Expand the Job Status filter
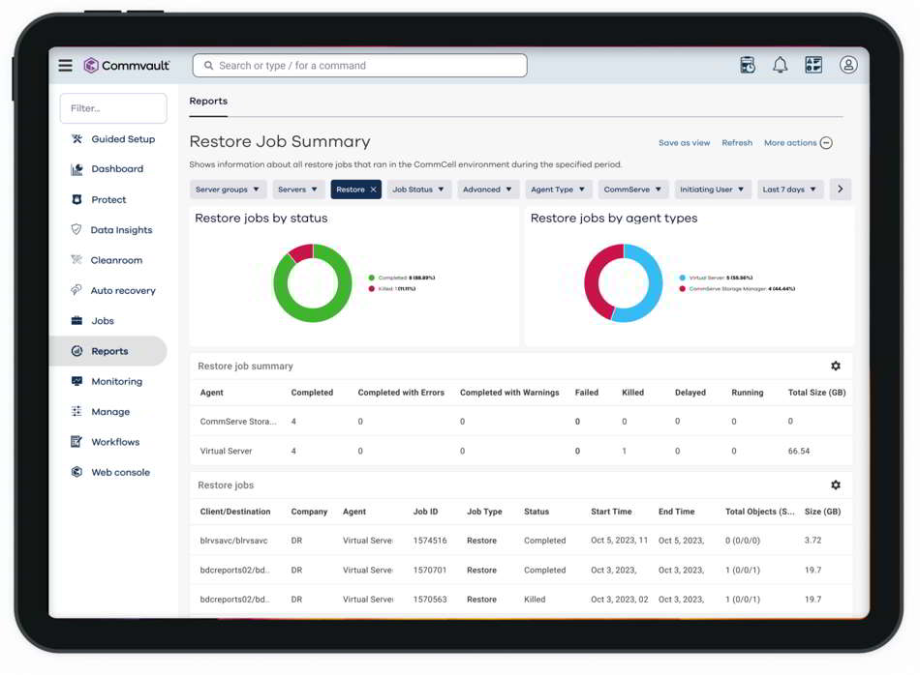This screenshot has height=675, width=920. (x=418, y=190)
